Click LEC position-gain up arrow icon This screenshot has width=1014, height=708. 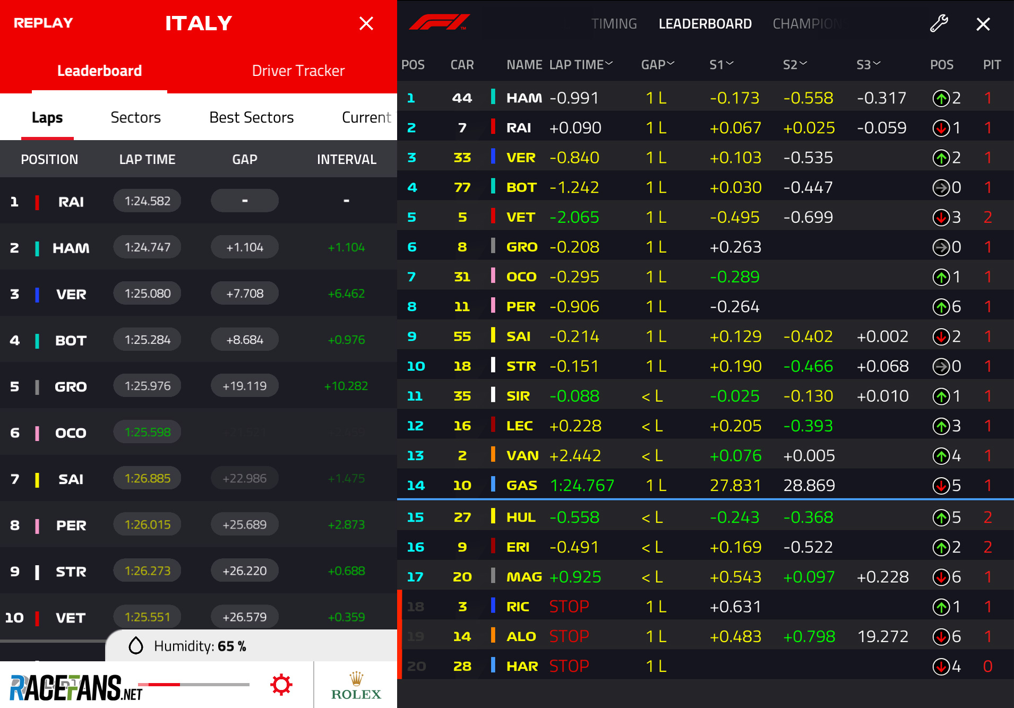click(x=941, y=426)
